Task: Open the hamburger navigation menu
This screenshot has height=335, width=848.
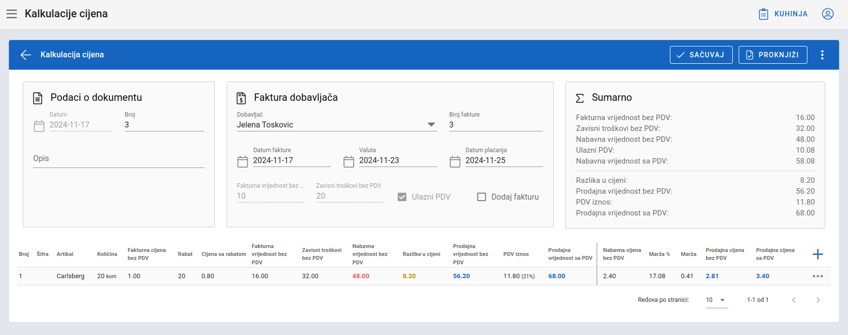Action: pyautogui.click(x=12, y=14)
